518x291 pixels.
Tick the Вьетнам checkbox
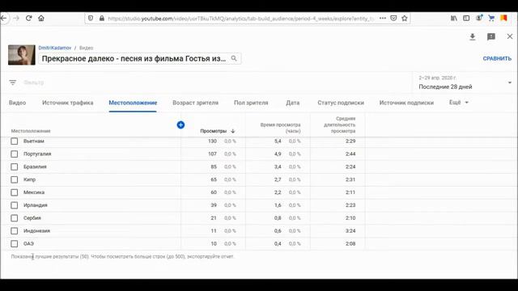click(15, 141)
